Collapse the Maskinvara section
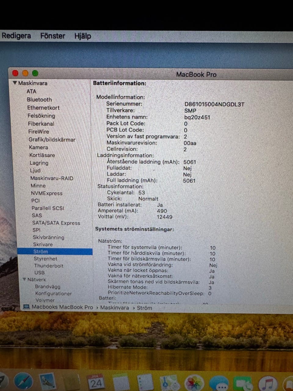This screenshot has height=391, width=293. [x=15, y=83]
